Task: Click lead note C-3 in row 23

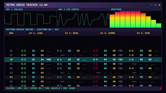Action: pyautogui.click(x=24, y=73)
